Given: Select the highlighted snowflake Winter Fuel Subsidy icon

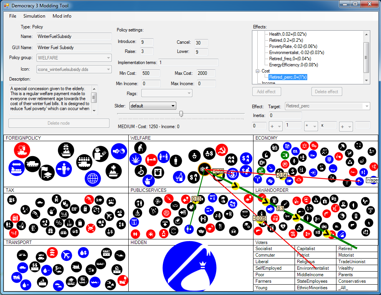Looking at the screenshot, I should pyautogui.click(x=204, y=169).
